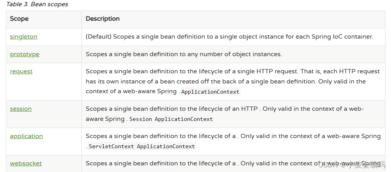Click the 'Table 3. Bean scopes' caption
The image size is (391, 172).
37,4
